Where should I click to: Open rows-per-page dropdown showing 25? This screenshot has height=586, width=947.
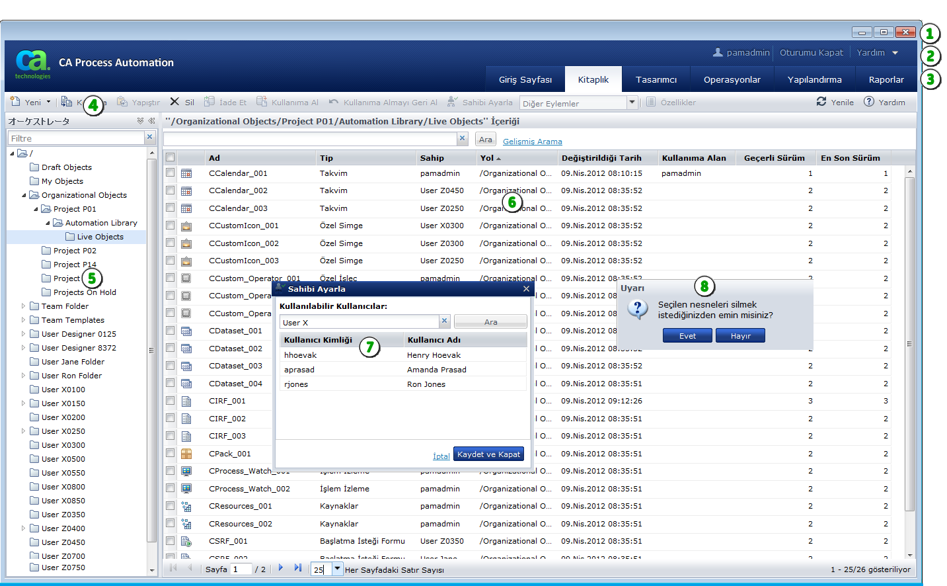(337, 569)
